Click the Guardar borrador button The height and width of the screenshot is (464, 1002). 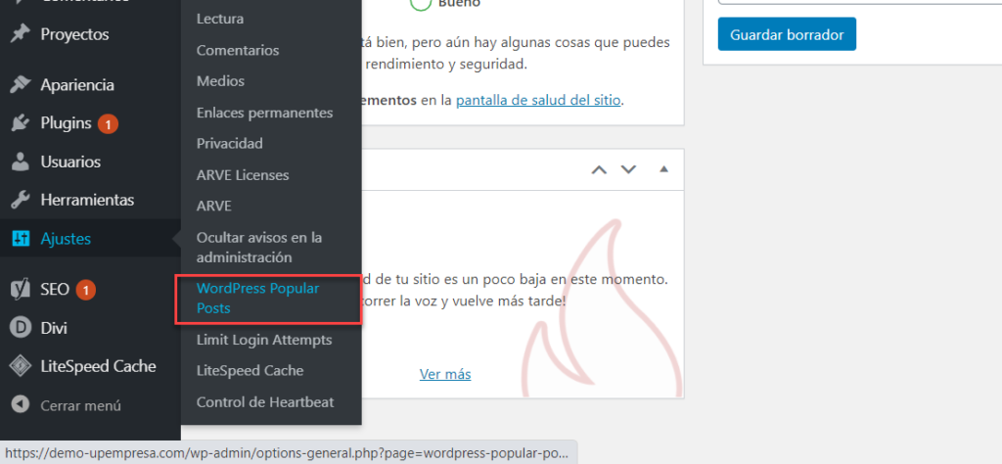coord(787,34)
